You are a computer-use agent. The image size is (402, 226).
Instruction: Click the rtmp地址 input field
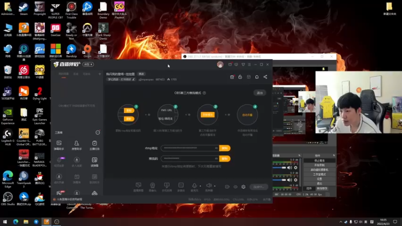click(190, 148)
